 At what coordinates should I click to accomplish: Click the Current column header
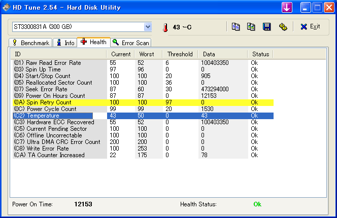point(121,54)
